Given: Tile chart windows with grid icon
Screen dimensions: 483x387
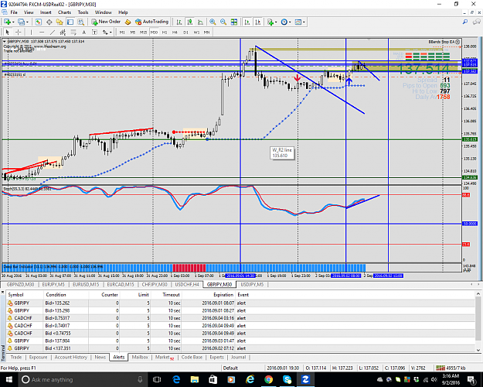Looking at the screenshot, I should pos(234,22).
